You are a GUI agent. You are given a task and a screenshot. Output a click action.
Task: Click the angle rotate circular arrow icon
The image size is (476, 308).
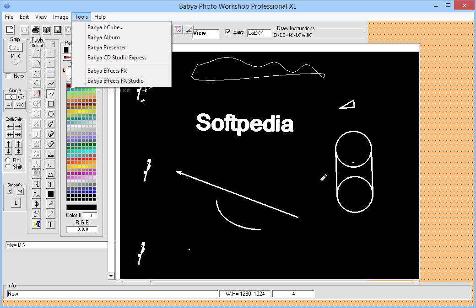[x=21, y=97]
